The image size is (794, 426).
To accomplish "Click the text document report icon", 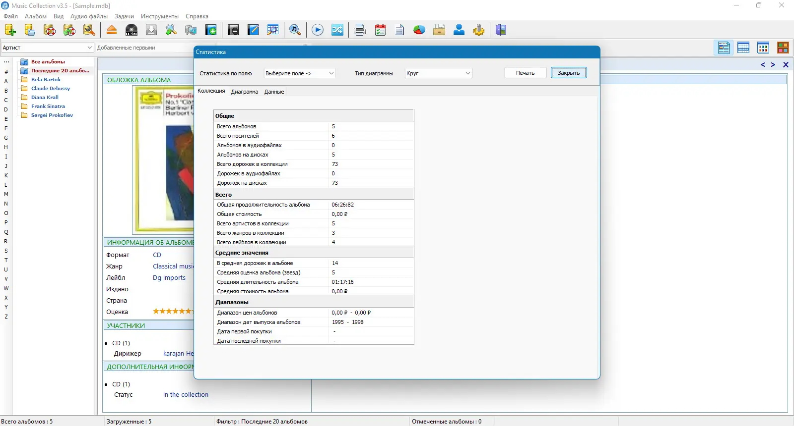I will click(x=400, y=30).
